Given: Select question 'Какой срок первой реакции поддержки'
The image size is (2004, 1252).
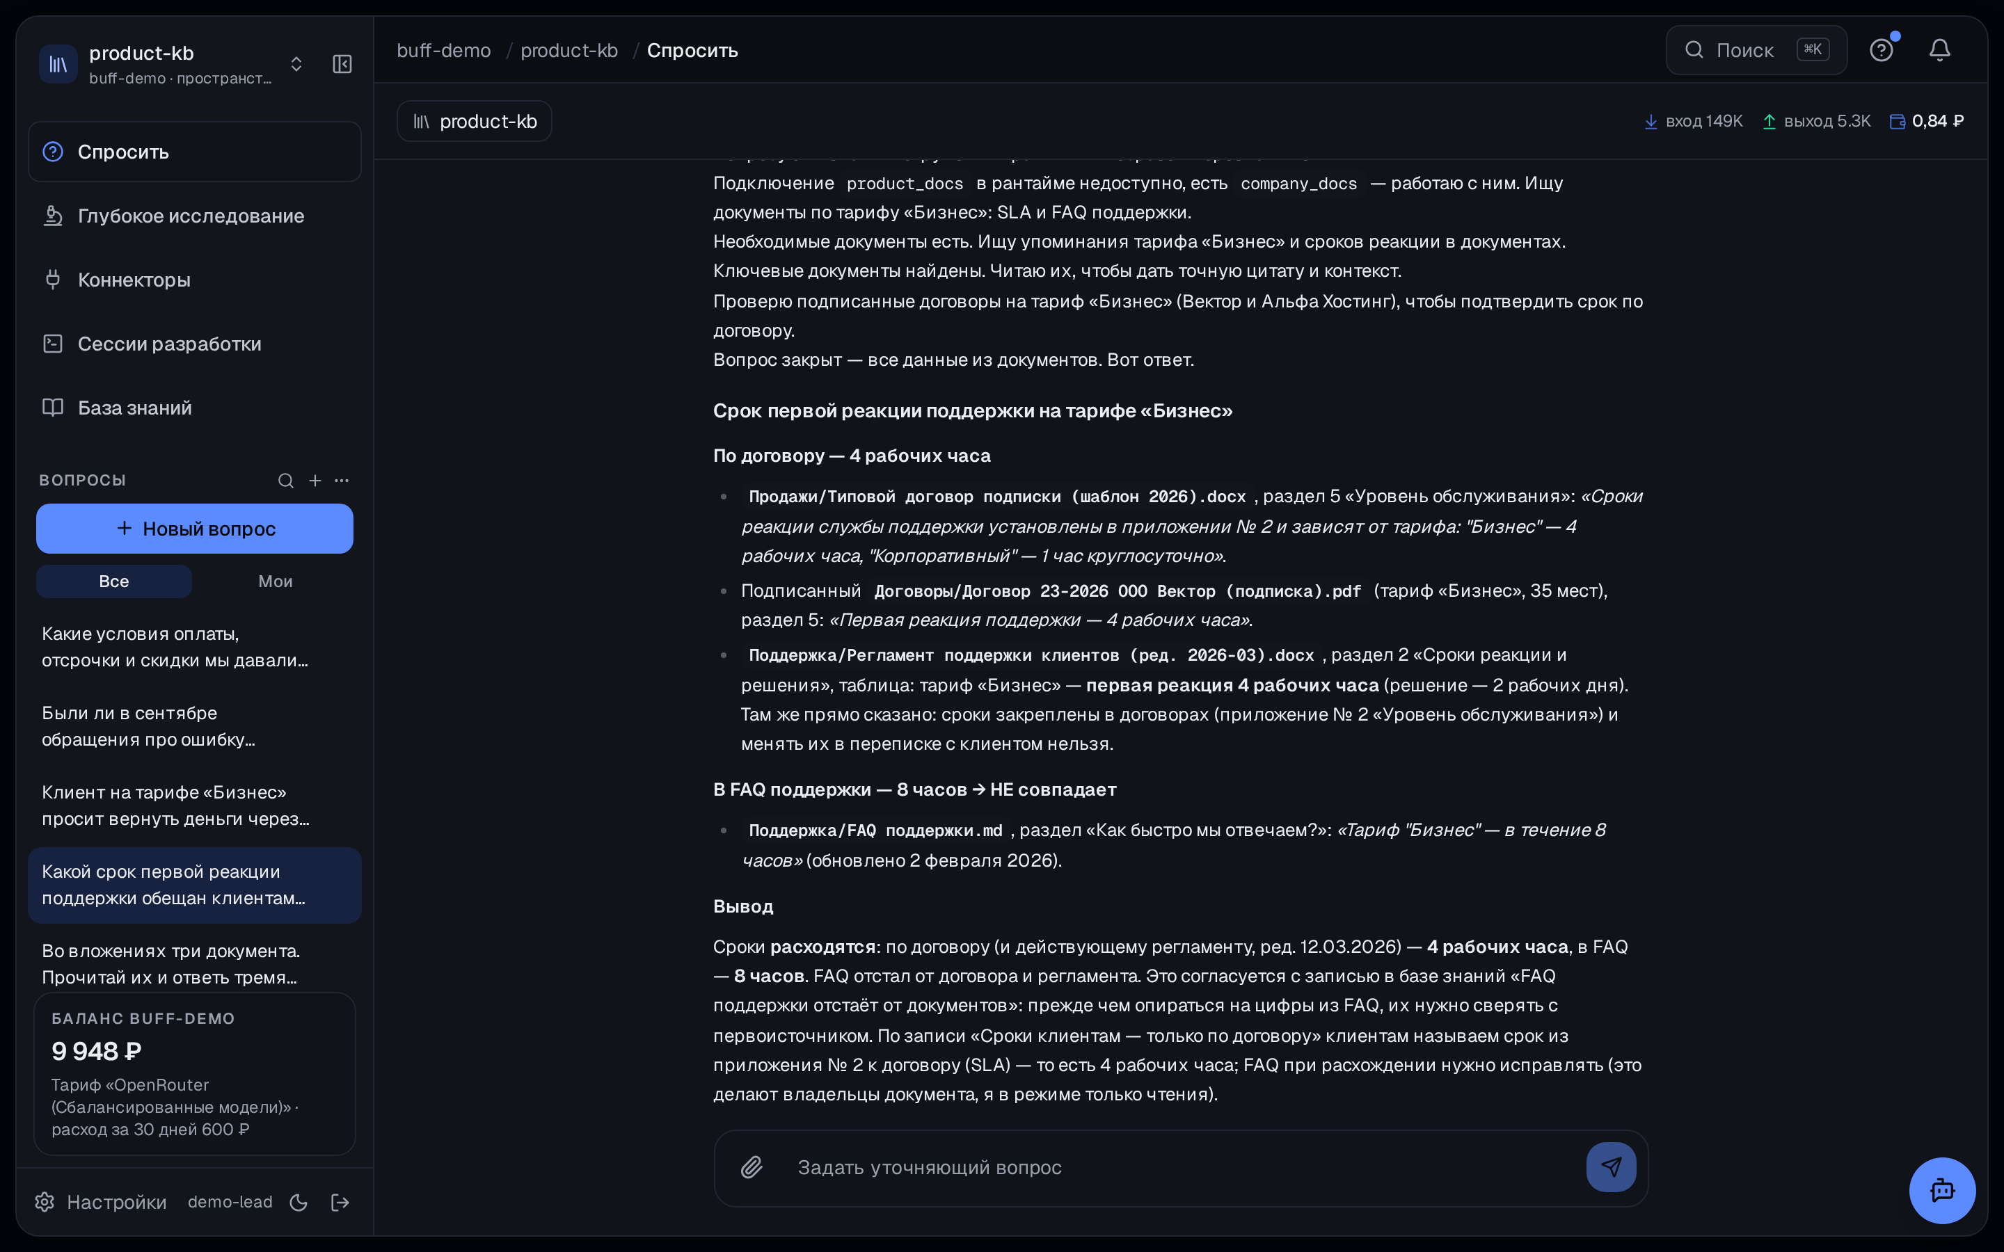Looking at the screenshot, I should coord(195,885).
